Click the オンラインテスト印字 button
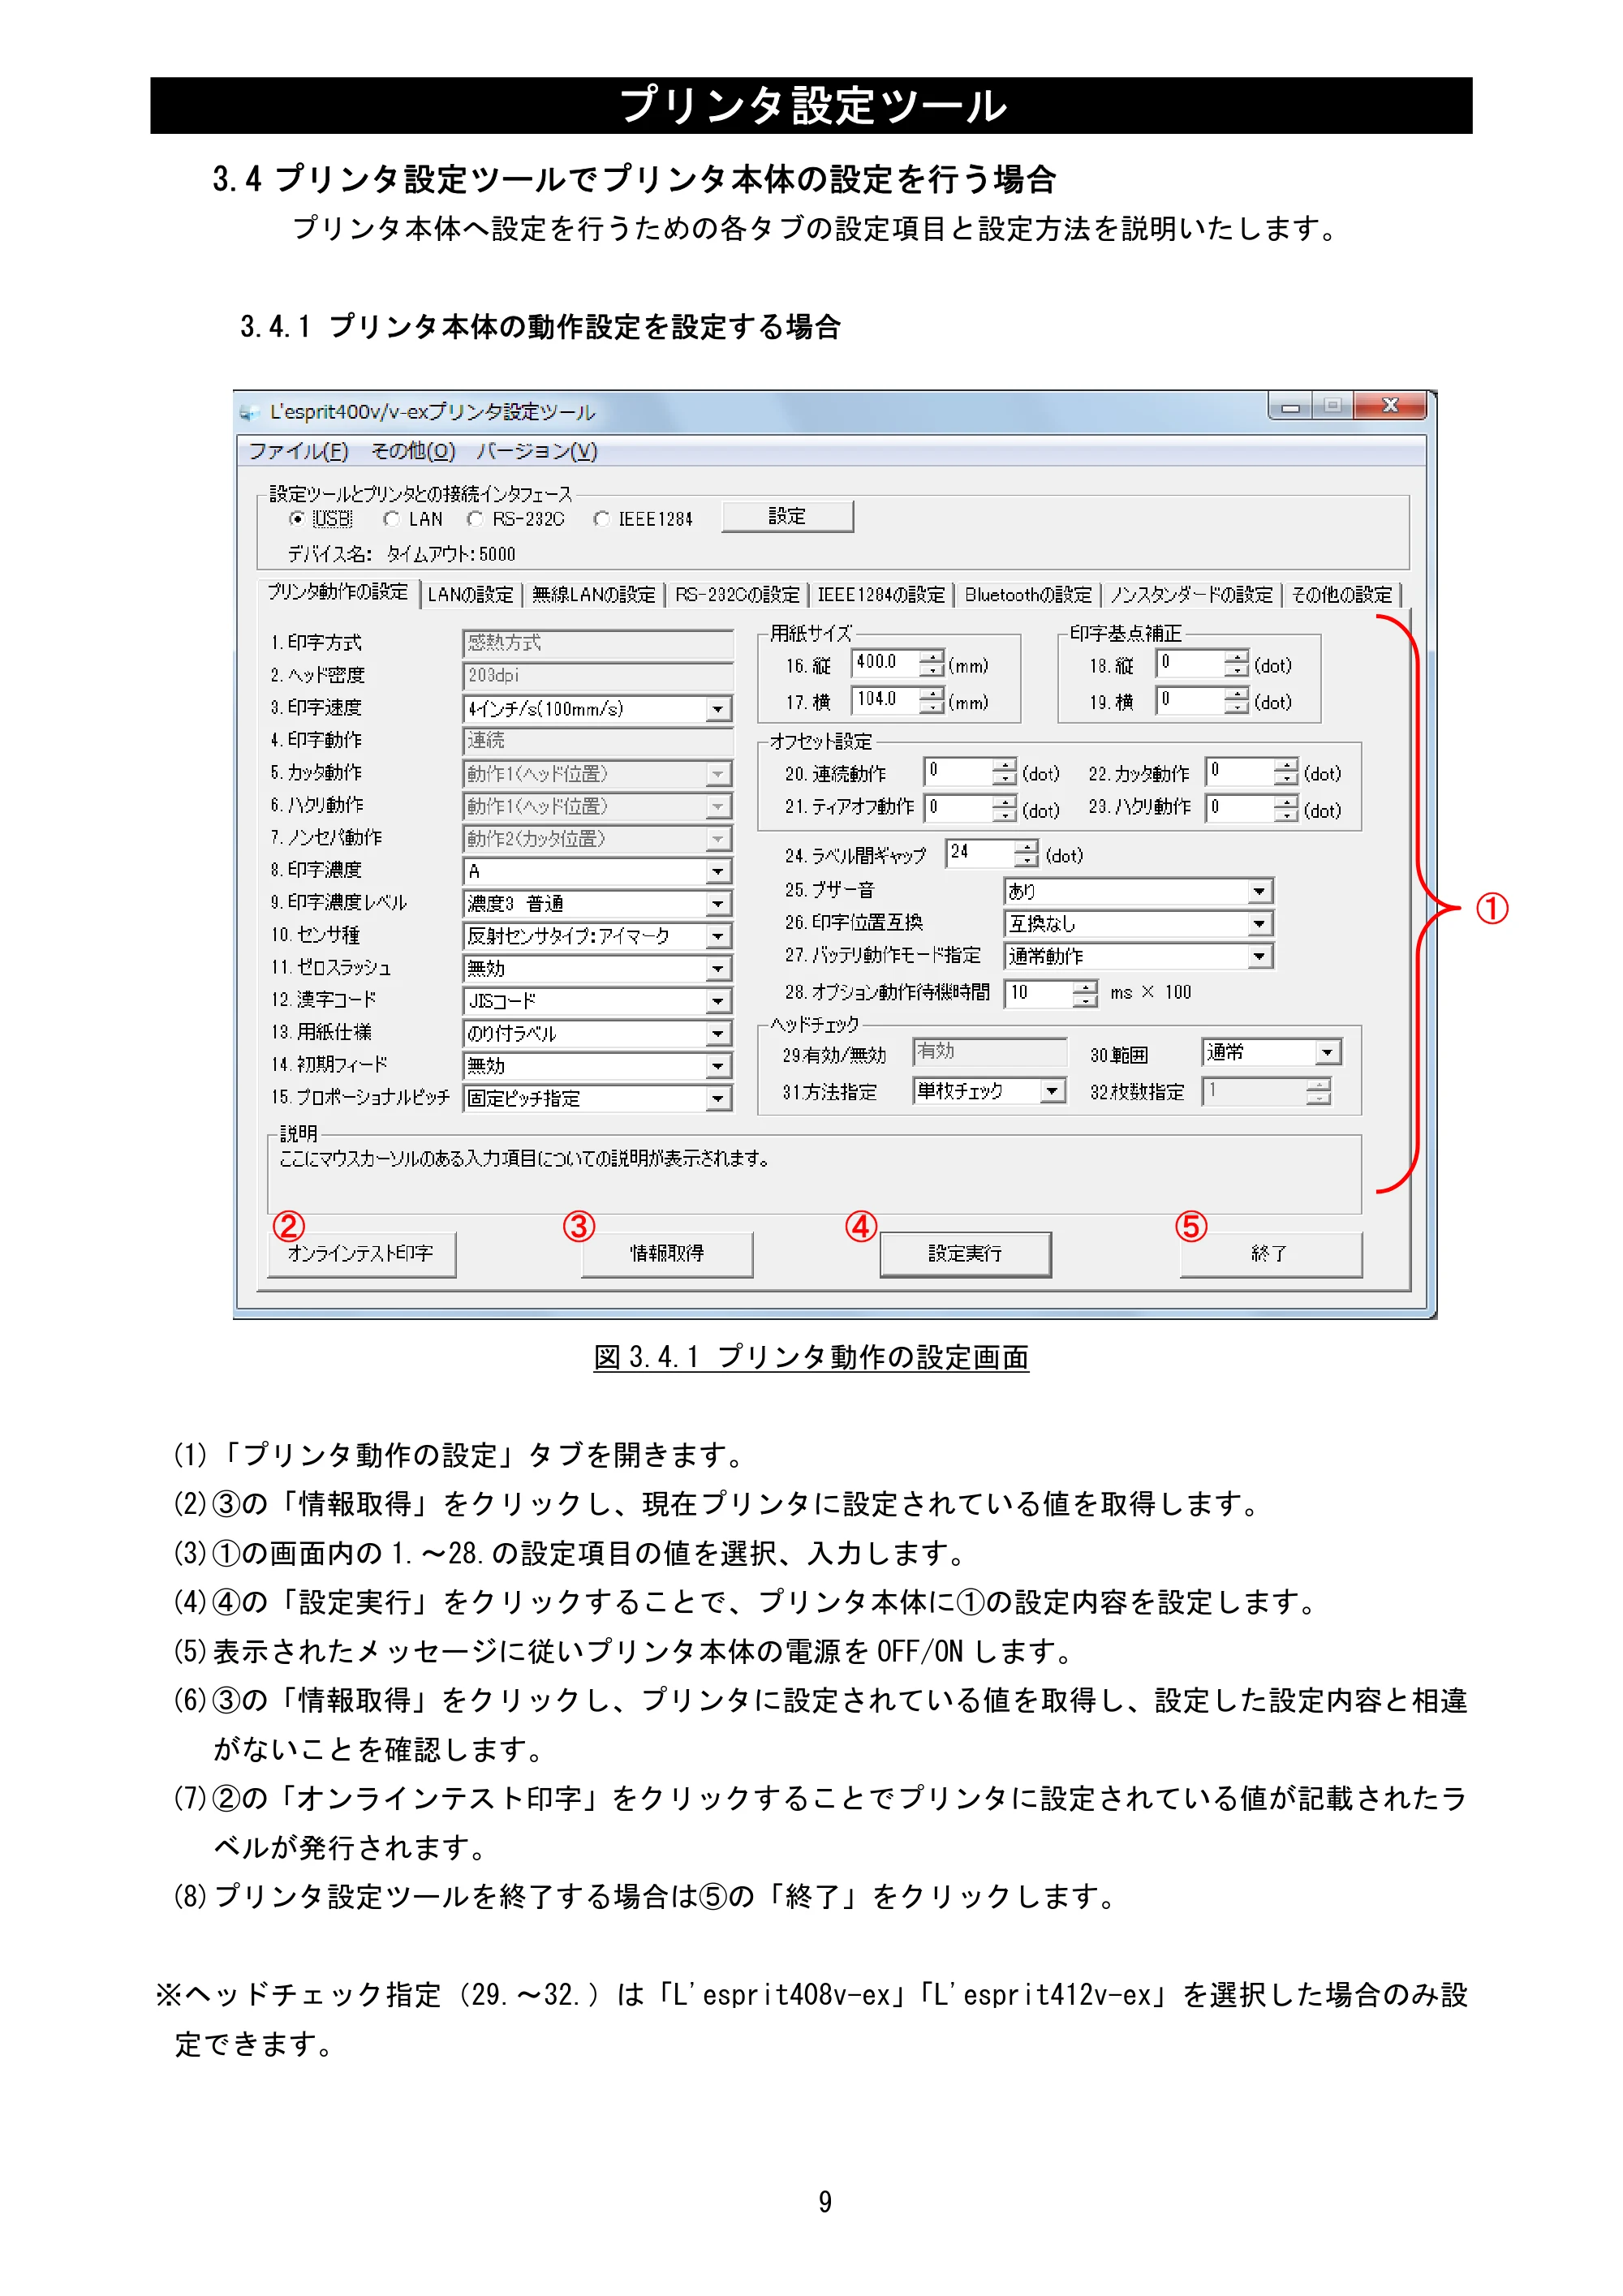Image resolution: width=1623 pixels, height=2296 pixels. pos(361,1254)
